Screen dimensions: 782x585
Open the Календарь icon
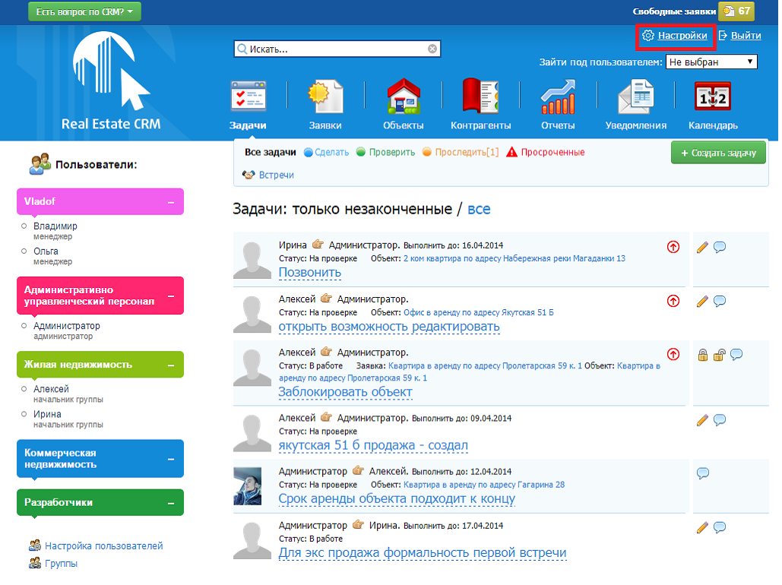(713, 96)
